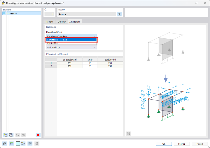
Task: Click the 'Směr' column header
Action: pyautogui.click(x=90, y=60)
